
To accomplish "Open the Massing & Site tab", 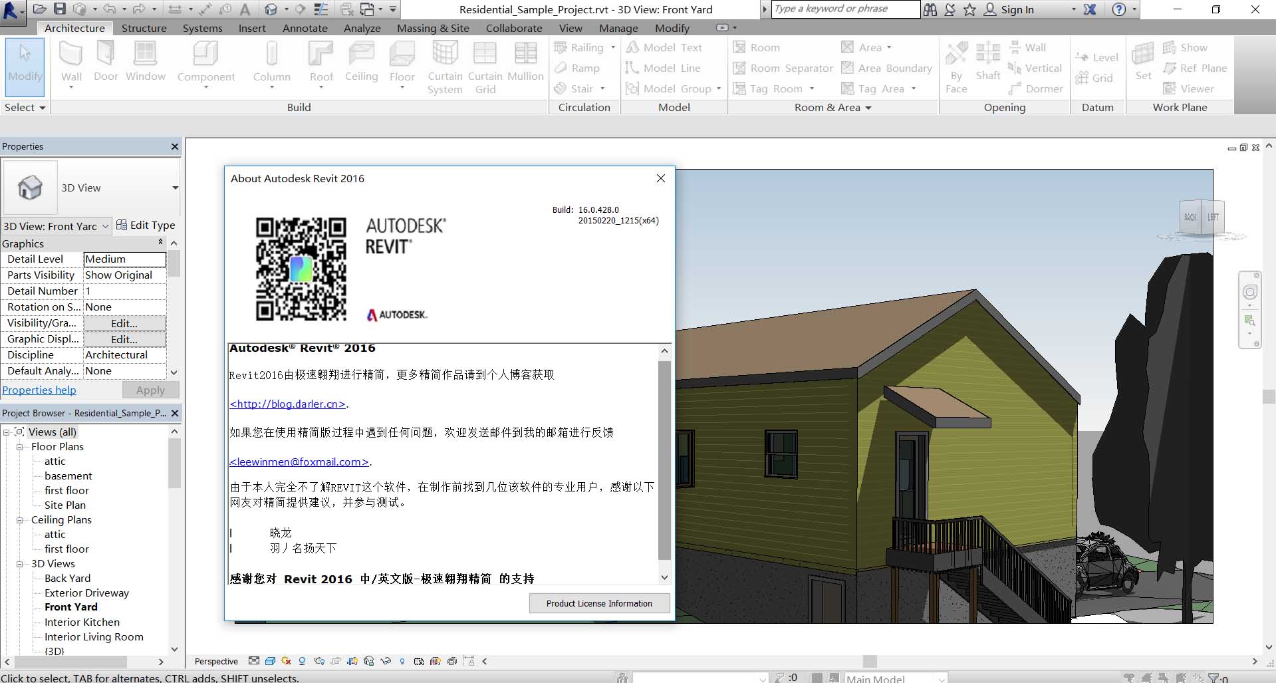I will (x=432, y=28).
